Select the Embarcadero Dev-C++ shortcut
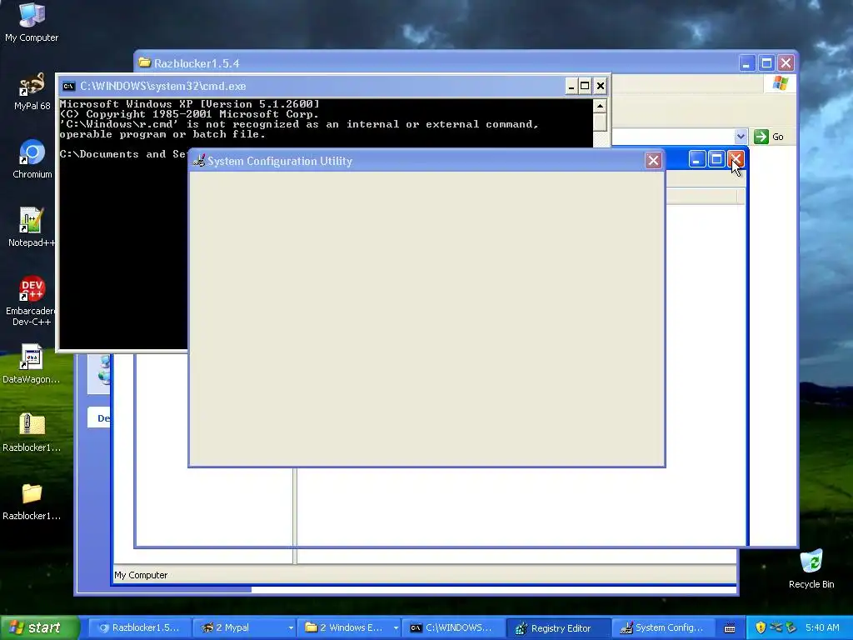Viewport: 853px width, 640px height. tap(32, 301)
